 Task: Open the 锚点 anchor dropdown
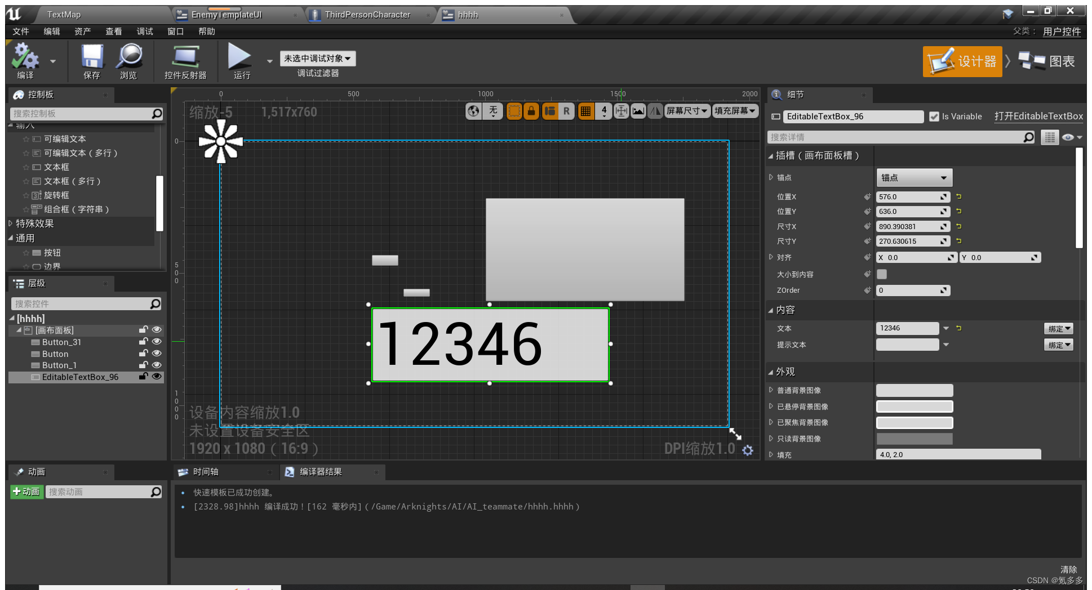914,178
